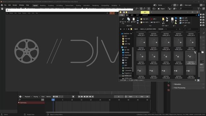Switch to the Sculpting workspace tab
Viewport: 206px width, 116px height.
[x=51, y=5]
